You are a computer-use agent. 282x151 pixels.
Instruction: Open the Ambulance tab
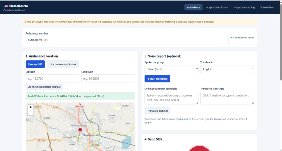[193, 7]
